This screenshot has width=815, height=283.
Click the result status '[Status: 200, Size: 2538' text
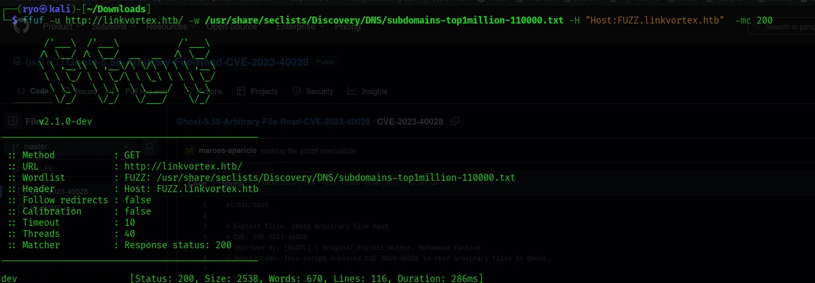pos(196,278)
